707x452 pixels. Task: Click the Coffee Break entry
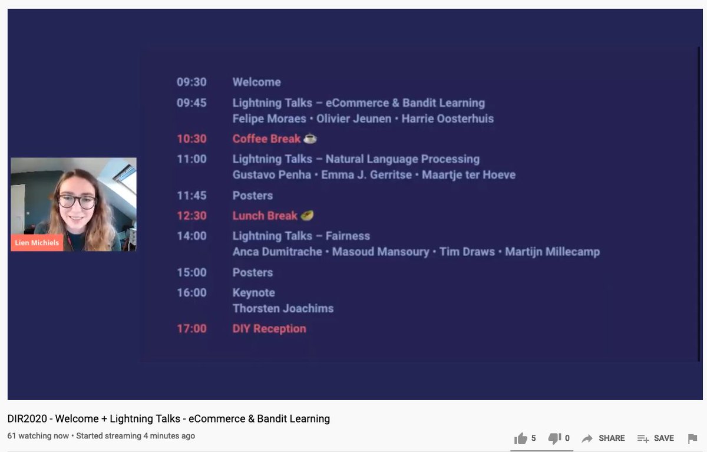tap(275, 138)
